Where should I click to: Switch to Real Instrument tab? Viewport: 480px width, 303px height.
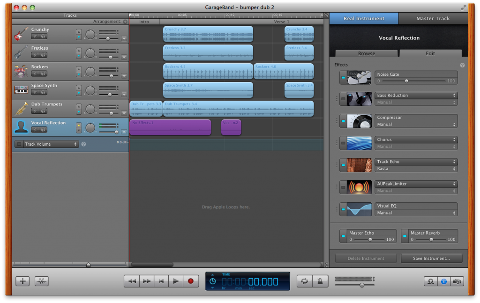pos(364,18)
